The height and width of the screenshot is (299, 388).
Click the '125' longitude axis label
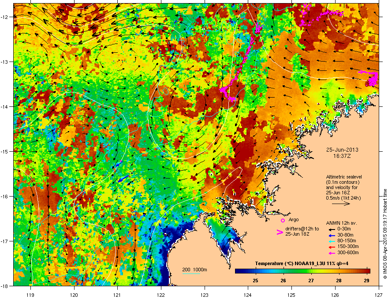point(292,295)
